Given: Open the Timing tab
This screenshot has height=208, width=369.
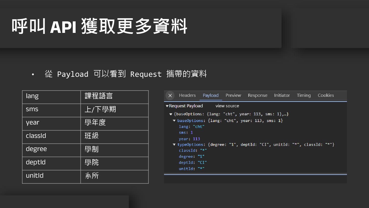Looking at the screenshot, I should (x=304, y=95).
